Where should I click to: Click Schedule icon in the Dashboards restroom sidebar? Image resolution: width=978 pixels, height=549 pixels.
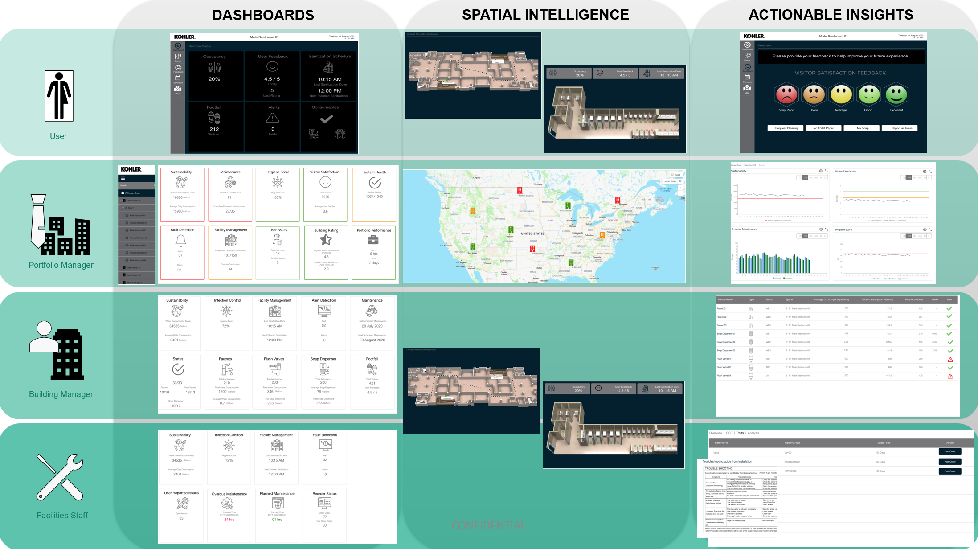178,78
